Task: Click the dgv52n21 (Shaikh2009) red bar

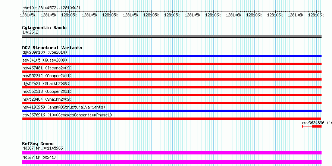Action: click(x=172, y=87)
